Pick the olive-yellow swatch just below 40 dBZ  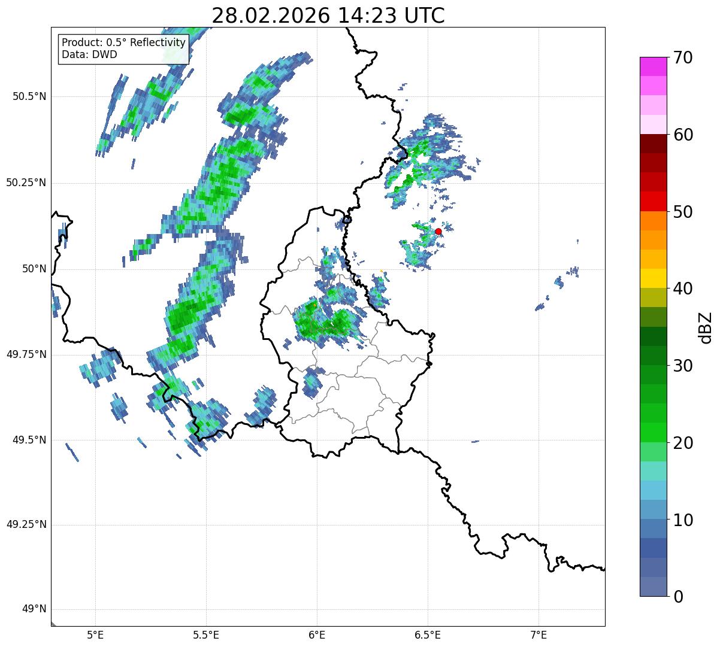click(x=653, y=297)
